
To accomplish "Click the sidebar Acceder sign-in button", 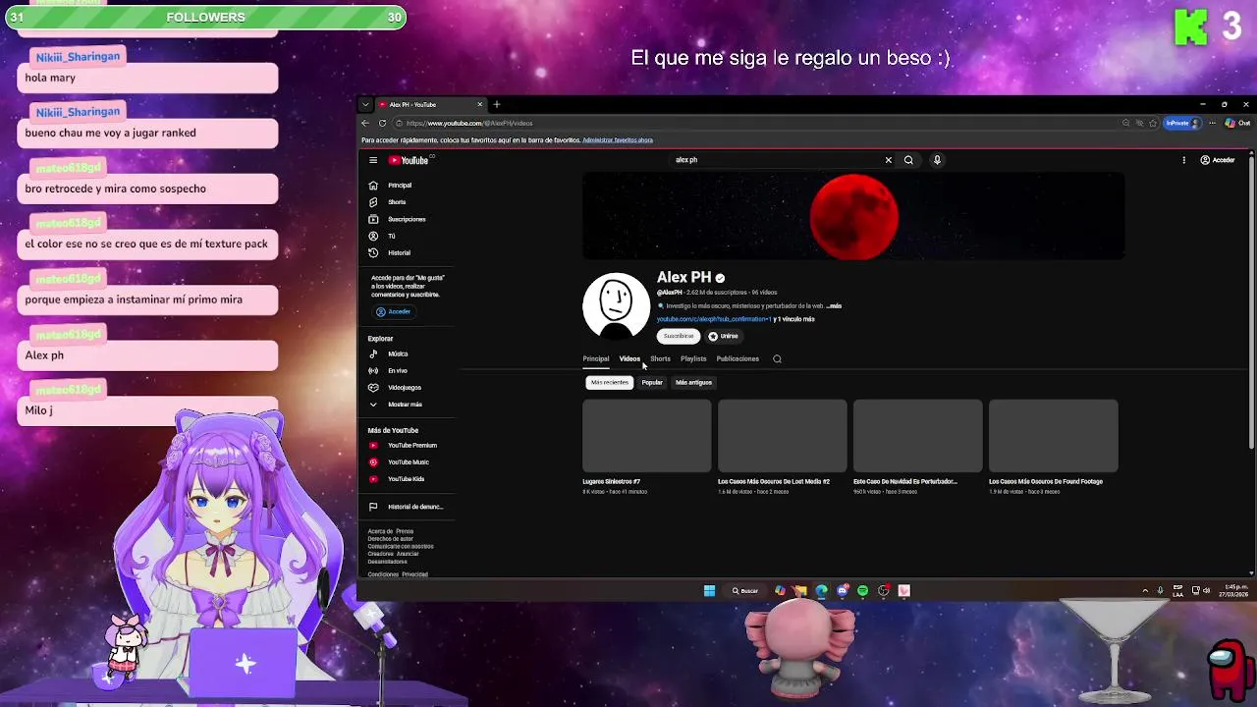I will click(394, 311).
